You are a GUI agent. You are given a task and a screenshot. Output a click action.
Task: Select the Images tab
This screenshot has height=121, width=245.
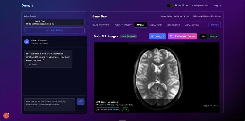(140, 25)
